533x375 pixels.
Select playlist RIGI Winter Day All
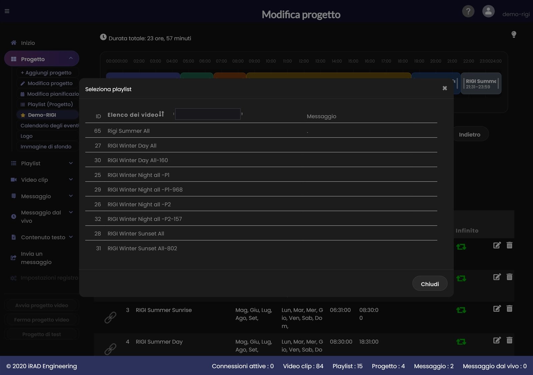[x=261, y=145]
